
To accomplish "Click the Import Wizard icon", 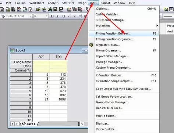I will coord(69,10).
